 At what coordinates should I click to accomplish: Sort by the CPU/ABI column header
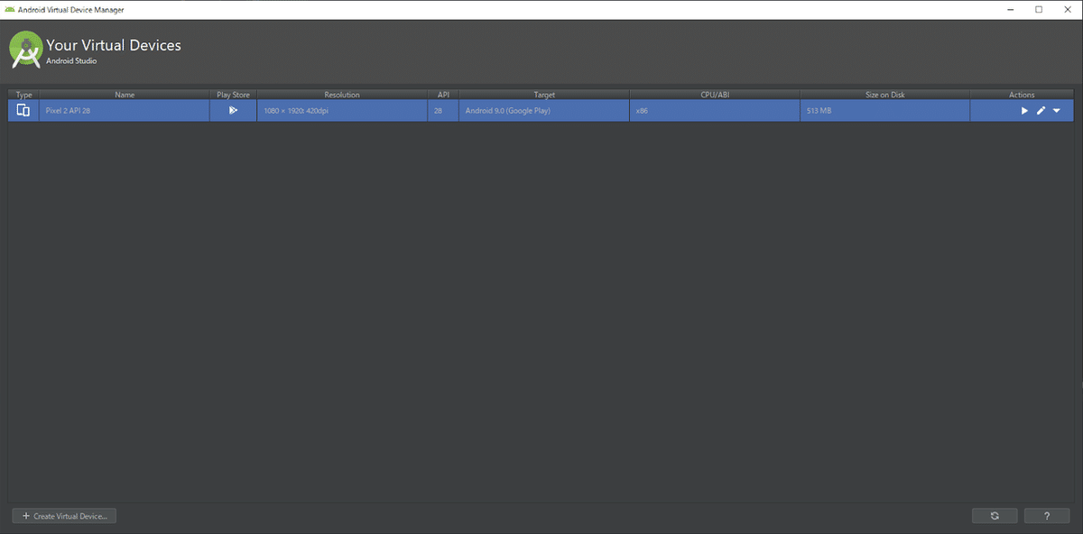coord(715,95)
